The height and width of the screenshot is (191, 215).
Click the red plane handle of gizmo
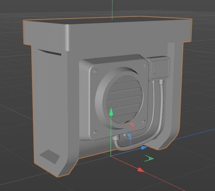(x=131, y=126)
